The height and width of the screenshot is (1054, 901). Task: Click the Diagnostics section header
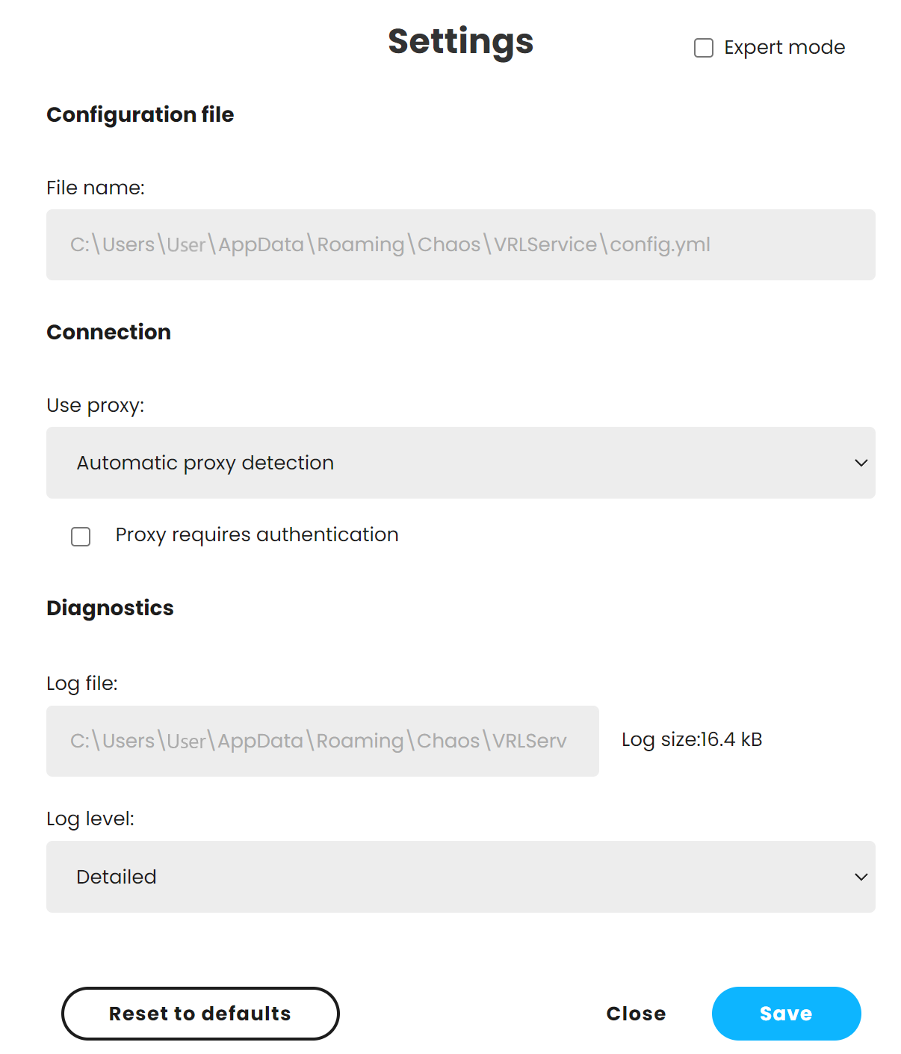(110, 608)
